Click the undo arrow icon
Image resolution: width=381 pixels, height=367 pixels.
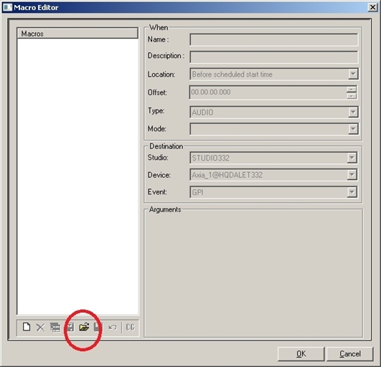tap(113, 327)
